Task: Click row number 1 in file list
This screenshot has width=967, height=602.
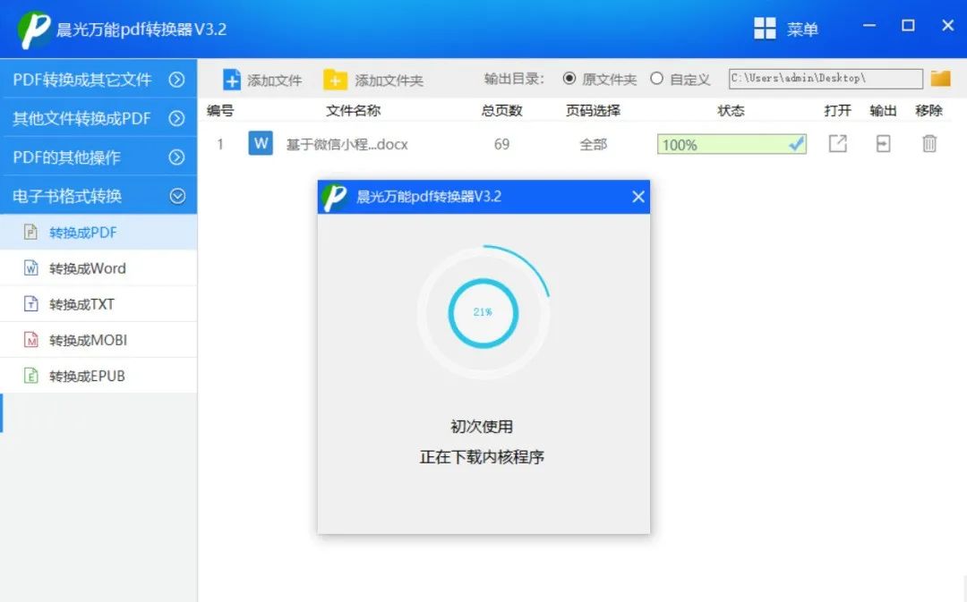Action: (x=220, y=144)
